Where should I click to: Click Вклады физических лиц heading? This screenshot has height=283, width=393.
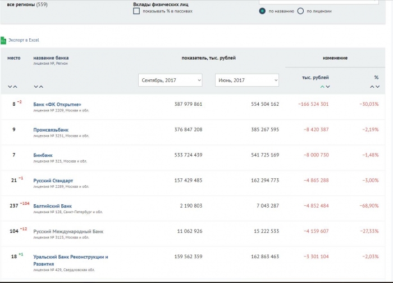point(161,5)
